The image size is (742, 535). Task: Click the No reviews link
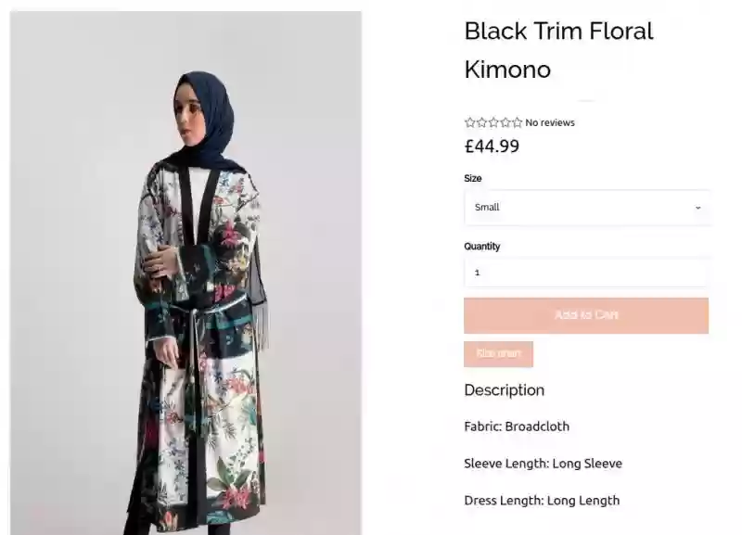tap(550, 122)
